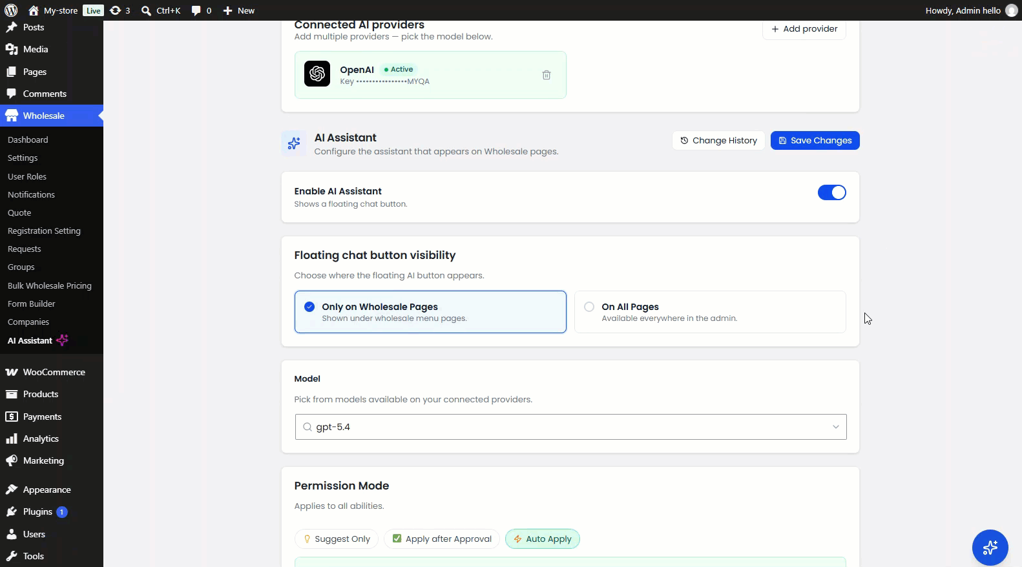The image size is (1022, 567).
Task: Open the Wholesale Settings submenu item
Action: [x=23, y=158]
